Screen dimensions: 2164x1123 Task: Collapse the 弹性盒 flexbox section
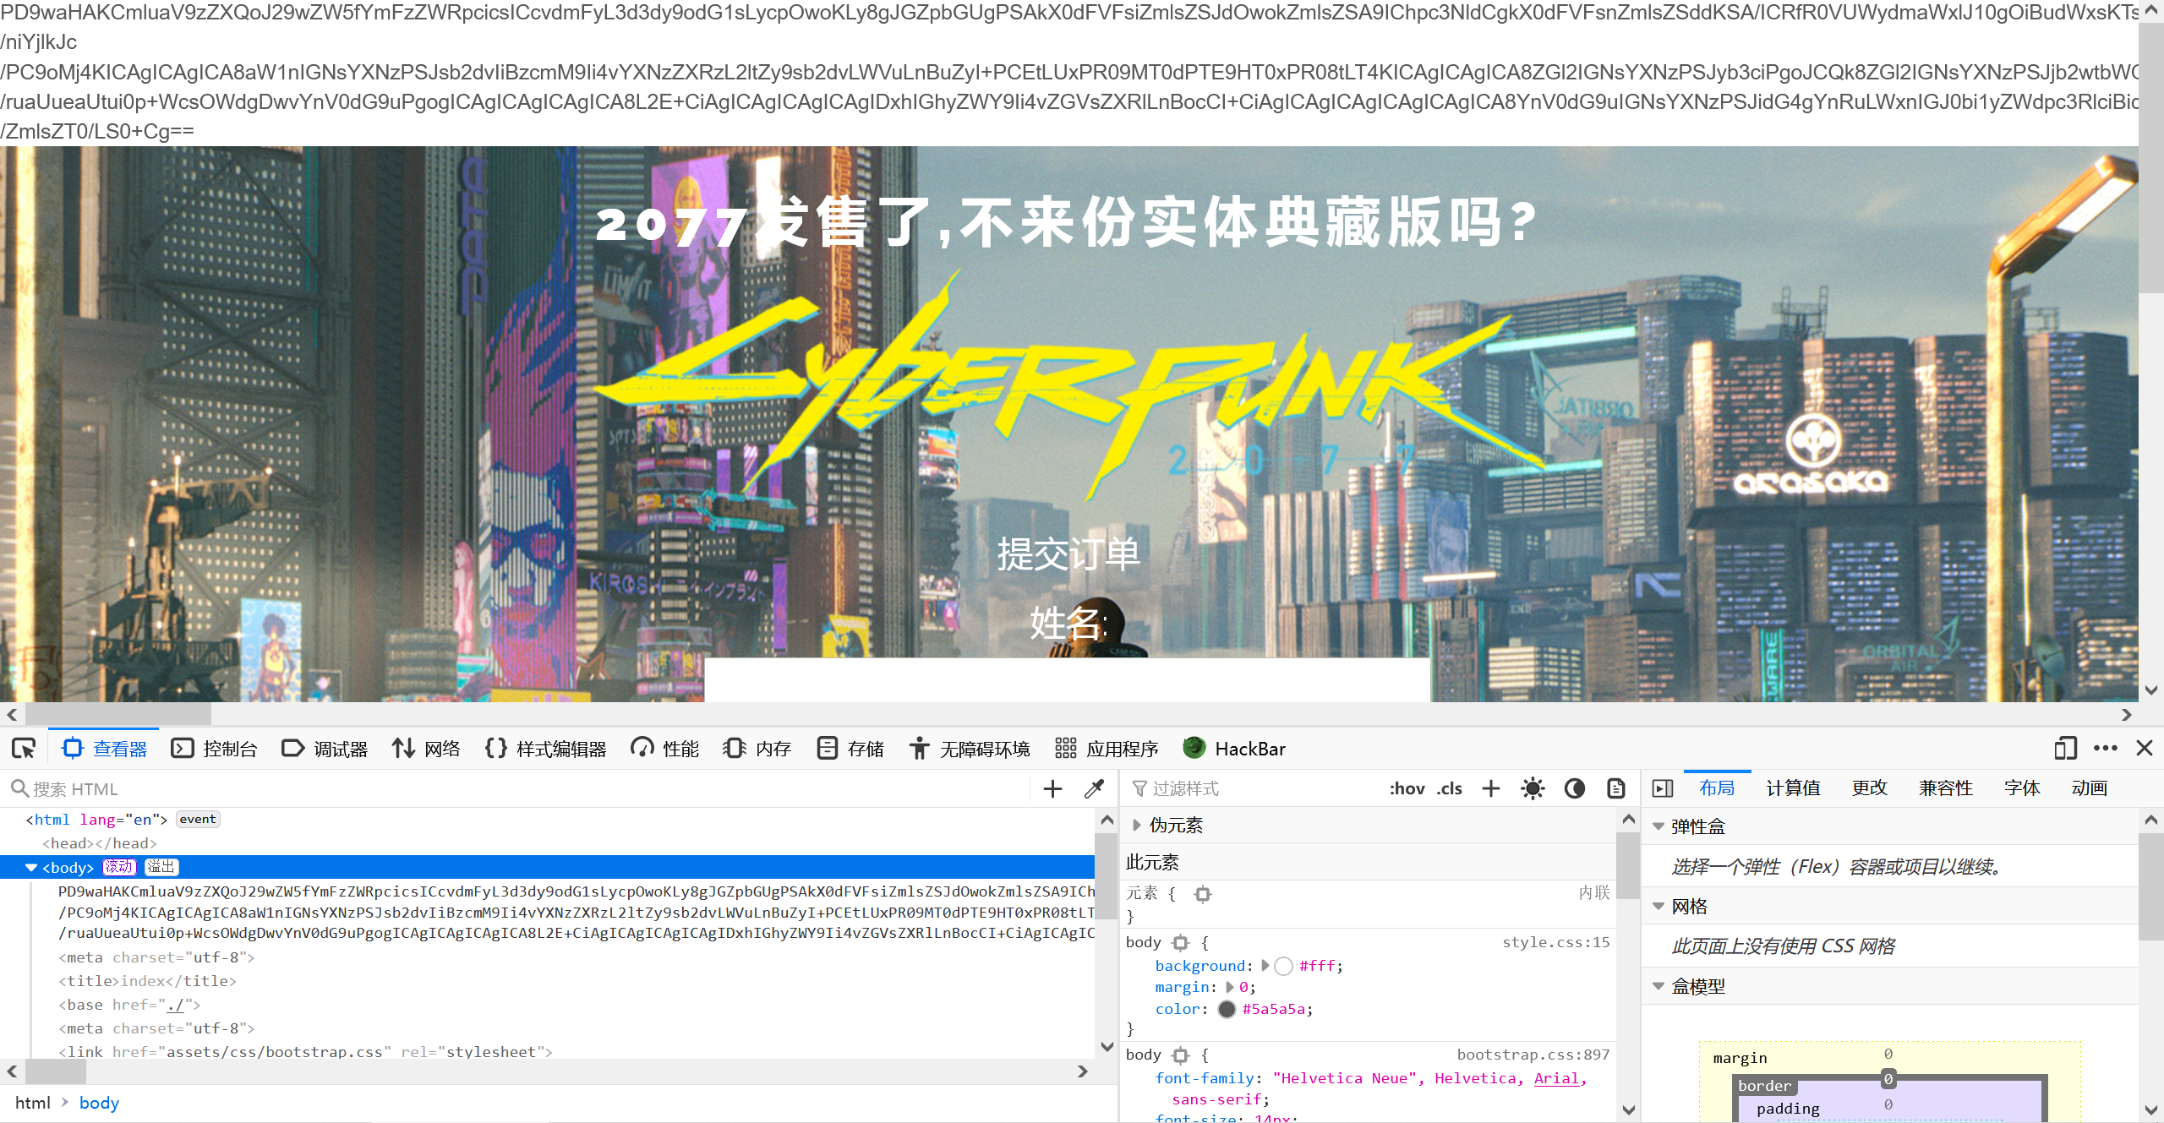pyautogui.click(x=1658, y=826)
